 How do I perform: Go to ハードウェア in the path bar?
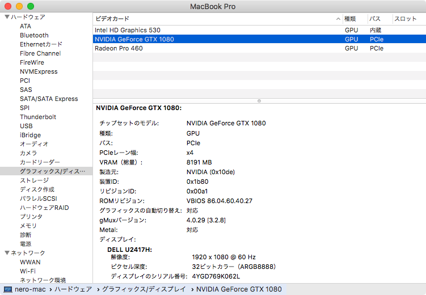point(73,289)
